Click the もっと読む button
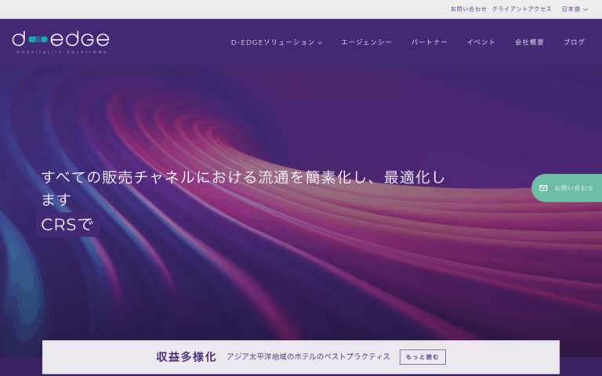This screenshot has height=376, width=602. pos(422,357)
